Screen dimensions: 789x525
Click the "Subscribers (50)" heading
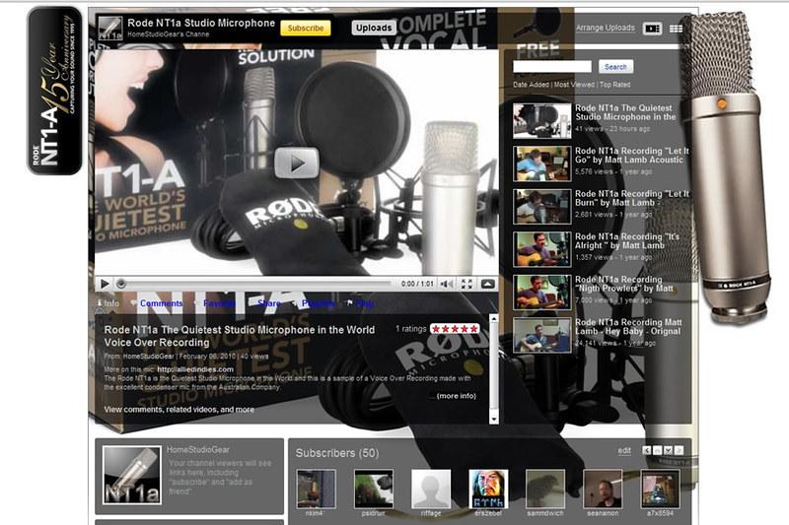(x=337, y=453)
